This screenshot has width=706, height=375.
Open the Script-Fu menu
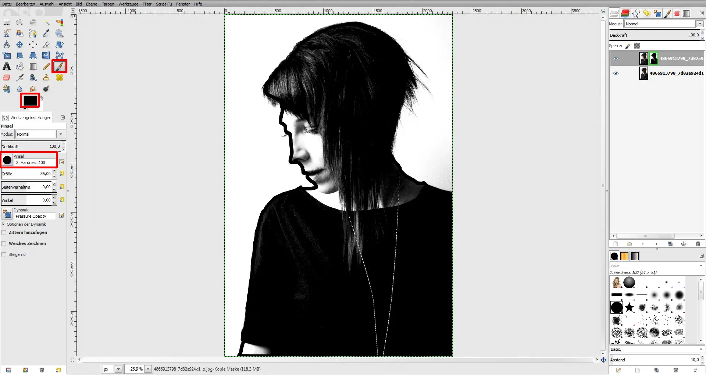164,4
